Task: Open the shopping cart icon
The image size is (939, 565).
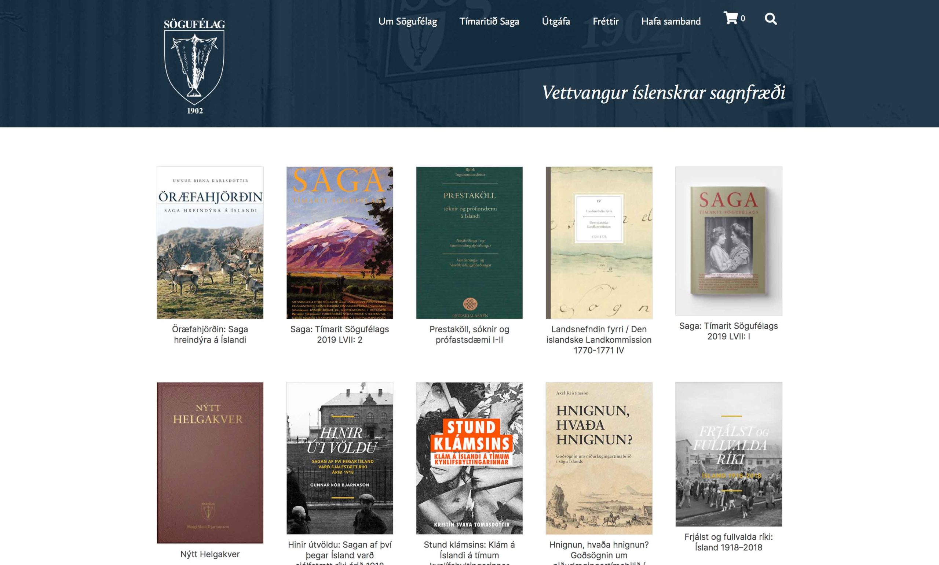Action: point(731,18)
